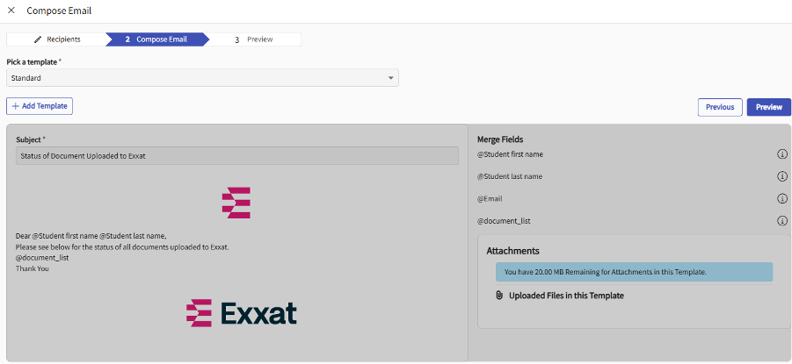This screenshot has height=364, width=792.
Task: Click the info icon beside @Student first name
Action: tap(781, 154)
